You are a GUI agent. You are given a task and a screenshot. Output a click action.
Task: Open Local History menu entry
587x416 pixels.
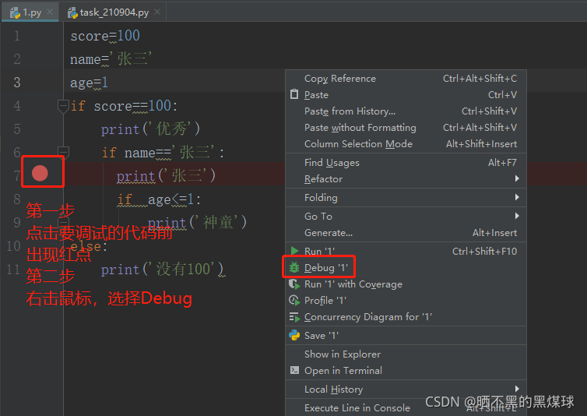pos(406,390)
